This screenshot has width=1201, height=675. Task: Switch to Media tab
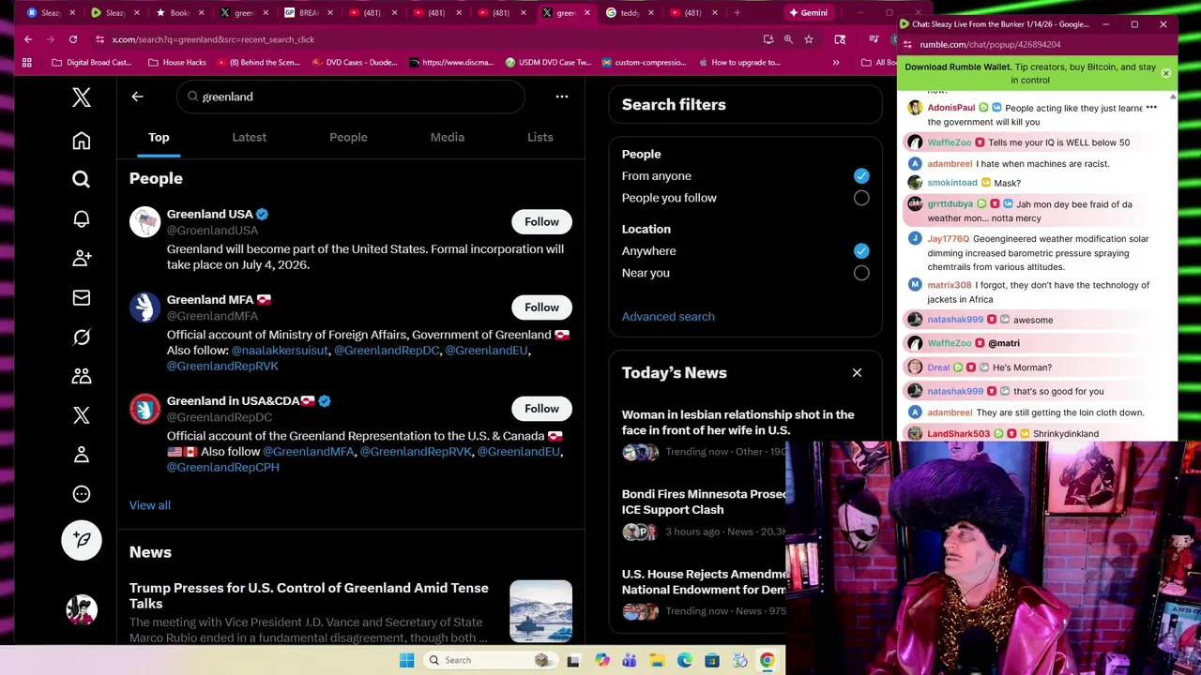pos(448,137)
